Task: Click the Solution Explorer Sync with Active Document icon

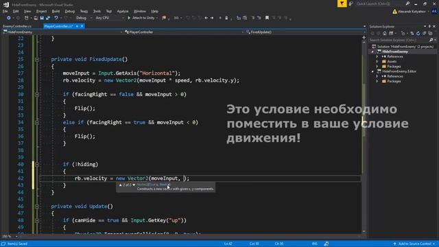Action: 412,34
